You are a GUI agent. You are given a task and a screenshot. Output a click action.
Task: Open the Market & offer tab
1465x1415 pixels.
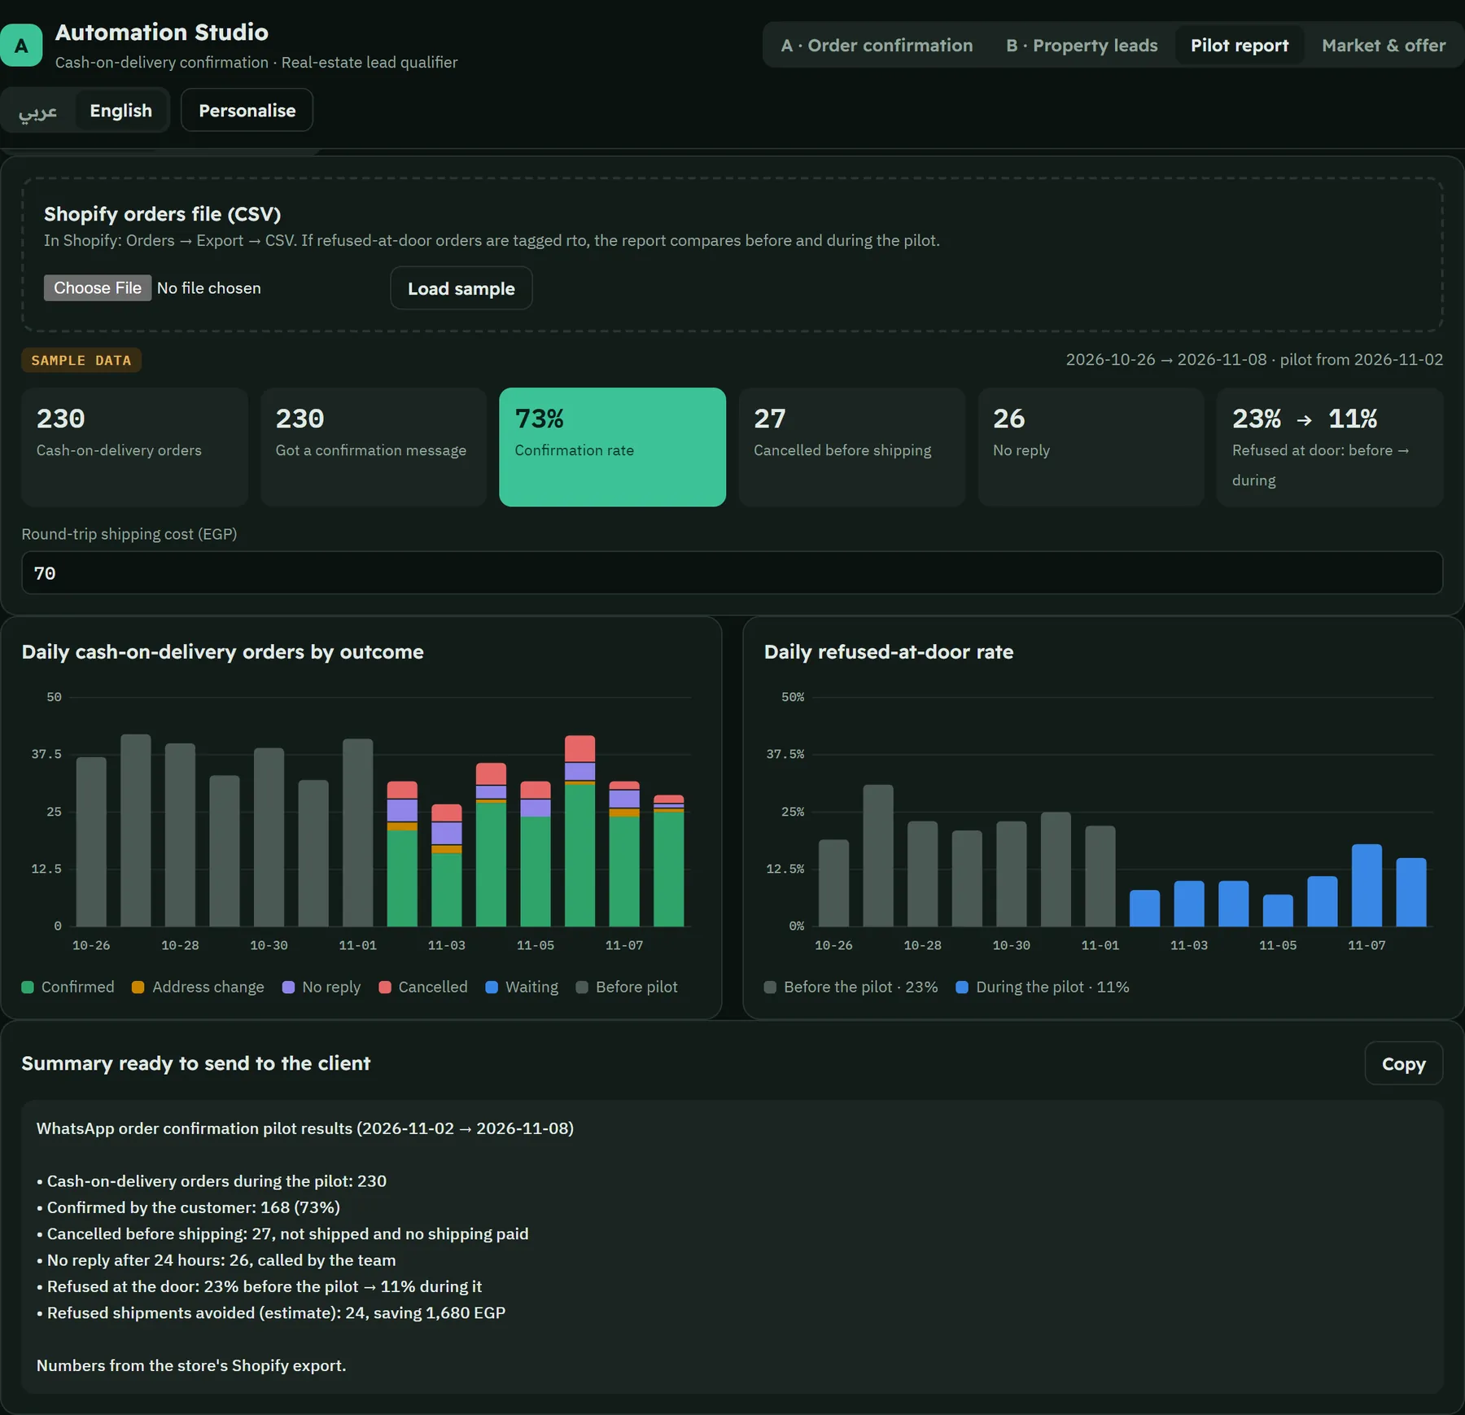pos(1383,46)
